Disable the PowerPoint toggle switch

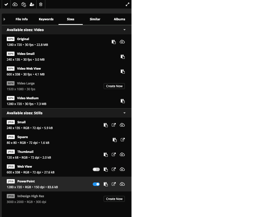click(96, 184)
